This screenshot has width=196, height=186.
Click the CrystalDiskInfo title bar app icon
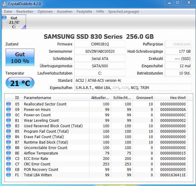5,4
